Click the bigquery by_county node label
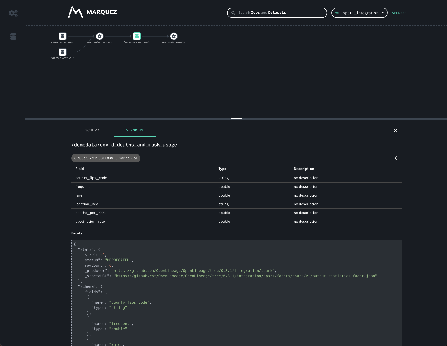The image size is (447, 346). tap(63, 42)
